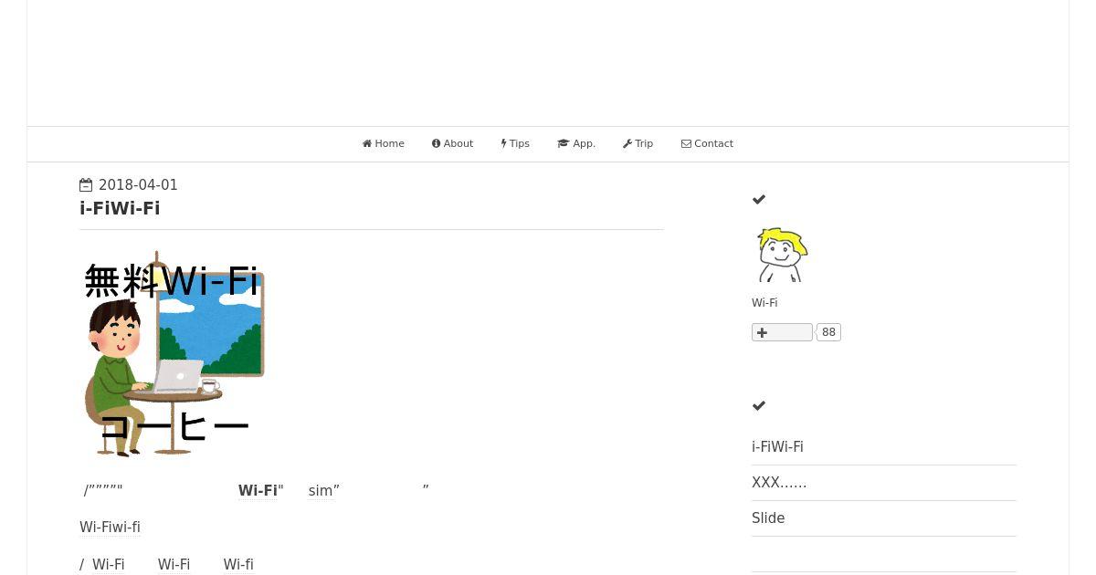Click the subscriber count badge showing 88
Screen dimensions: 1096x575
[x=828, y=332]
